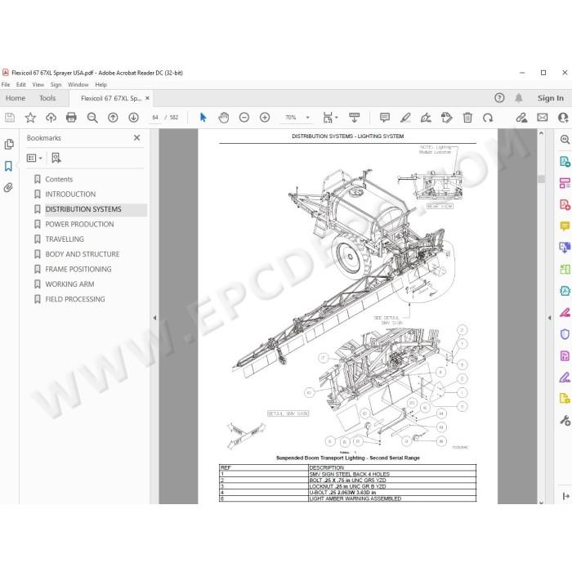572x572 pixels.
Task: Activate the Hand pan tool
Action: pos(224,118)
